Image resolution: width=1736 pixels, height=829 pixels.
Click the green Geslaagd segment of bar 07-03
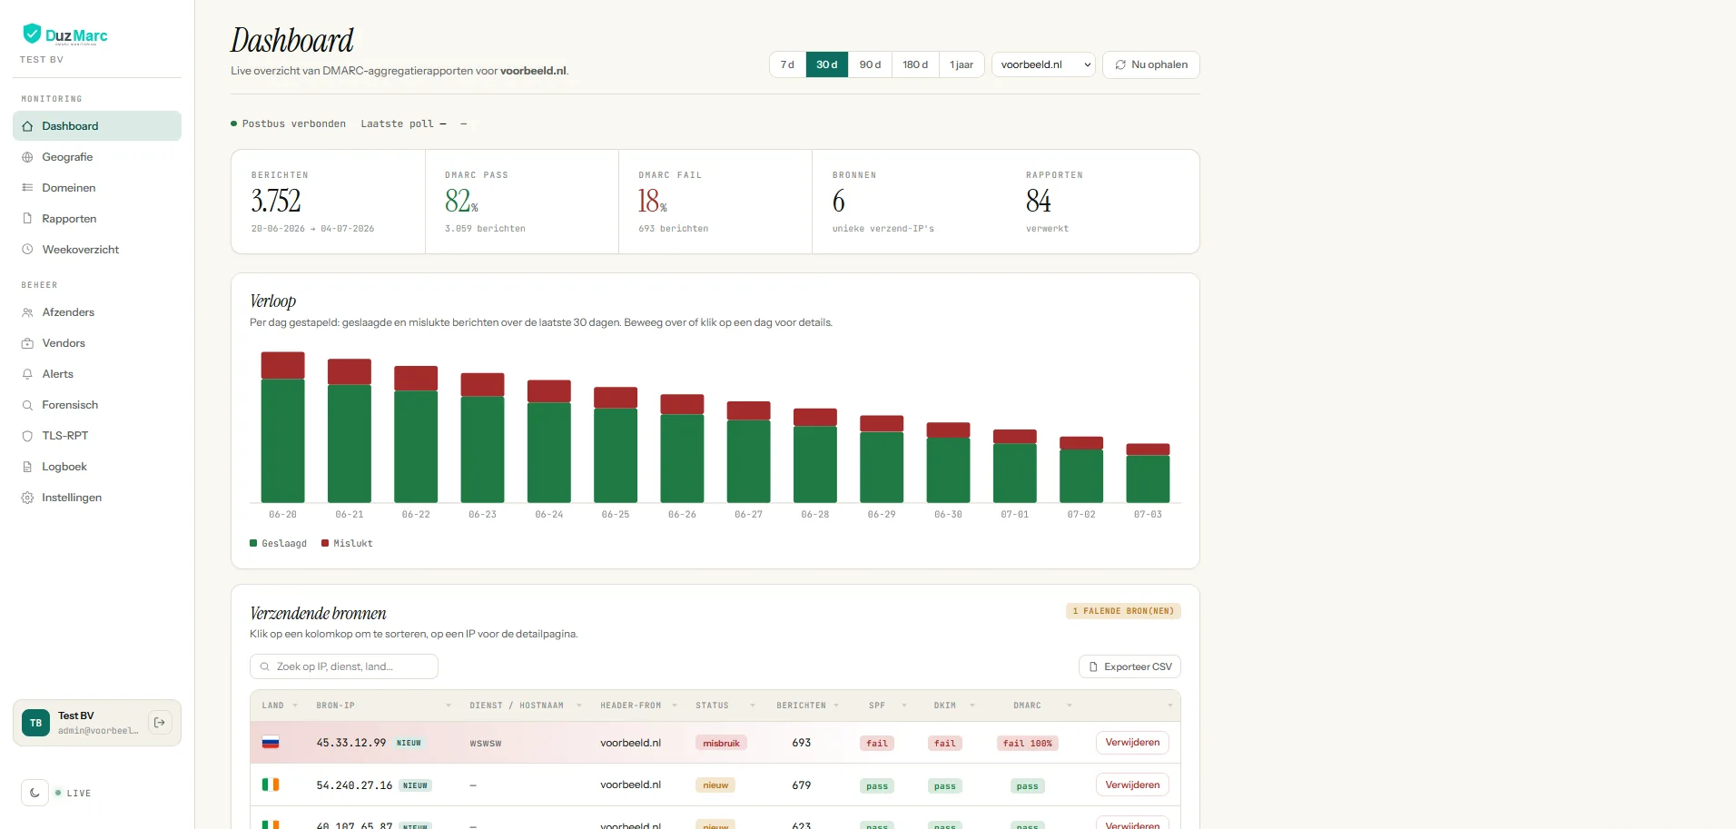click(1148, 479)
